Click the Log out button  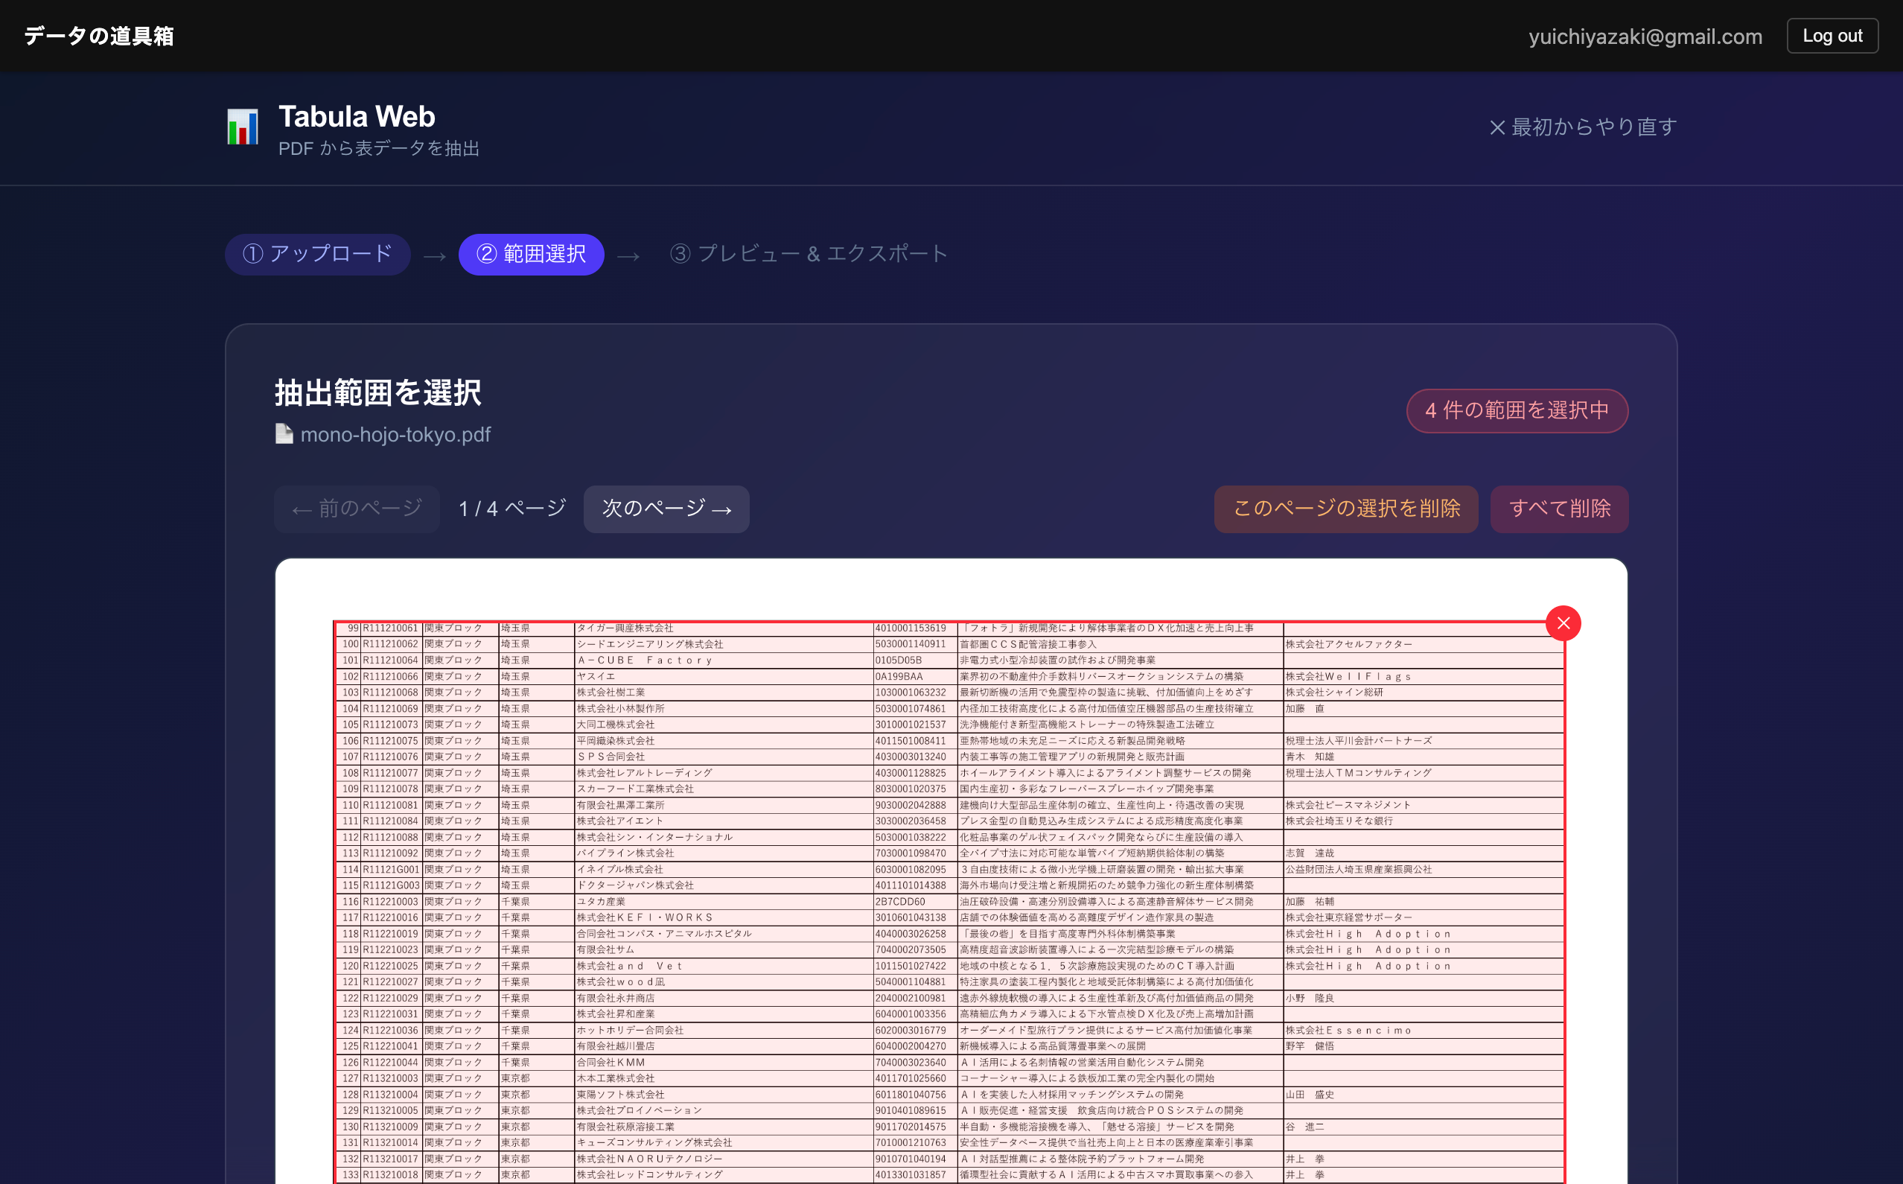pyautogui.click(x=1832, y=35)
